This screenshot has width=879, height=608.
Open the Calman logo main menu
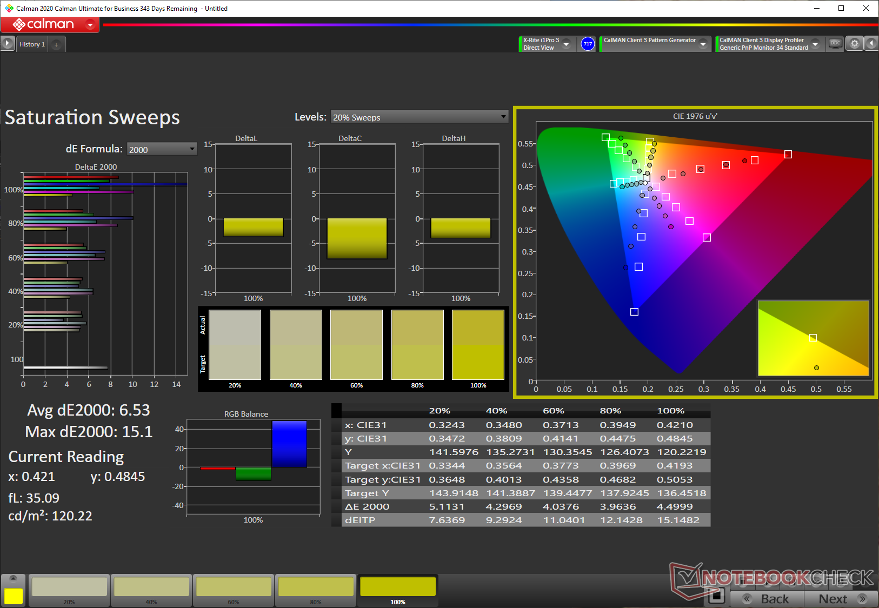[x=50, y=24]
